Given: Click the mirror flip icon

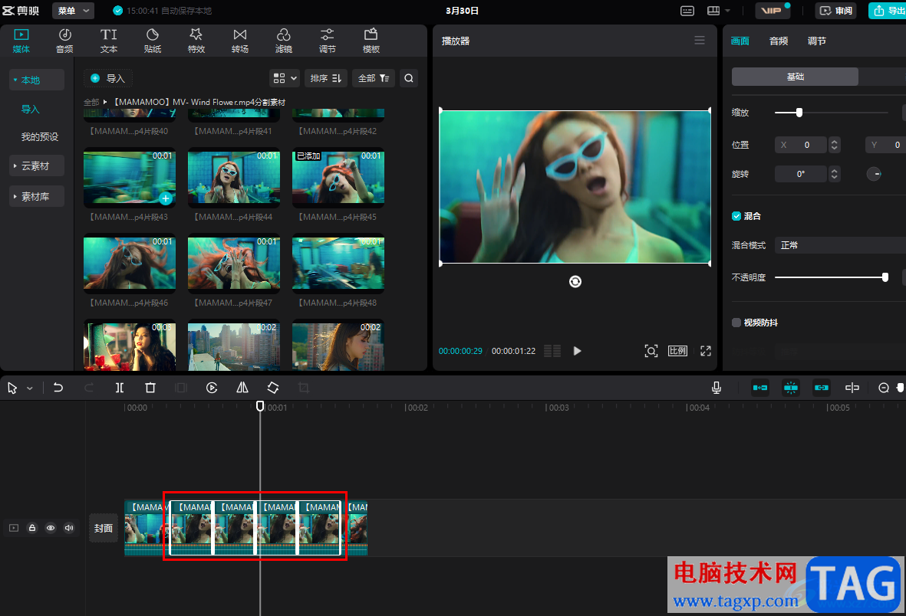Looking at the screenshot, I should pos(242,388).
